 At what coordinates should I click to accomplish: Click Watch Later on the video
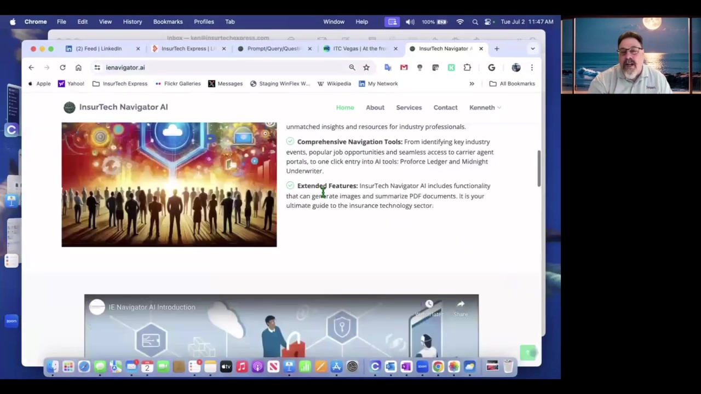429,308
